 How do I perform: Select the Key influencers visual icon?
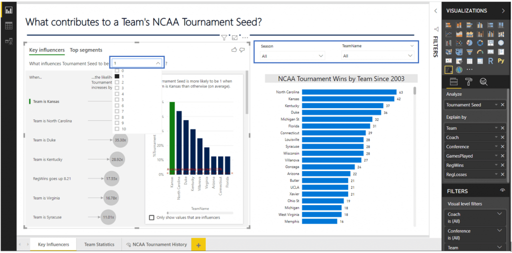(x=448, y=70)
